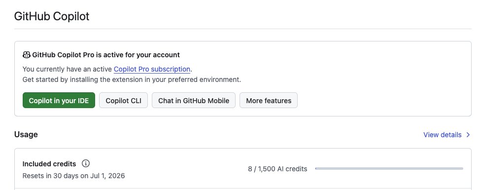This screenshot has width=483, height=190.
Task: Click the info icon next to Included credits
Action: click(86, 163)
